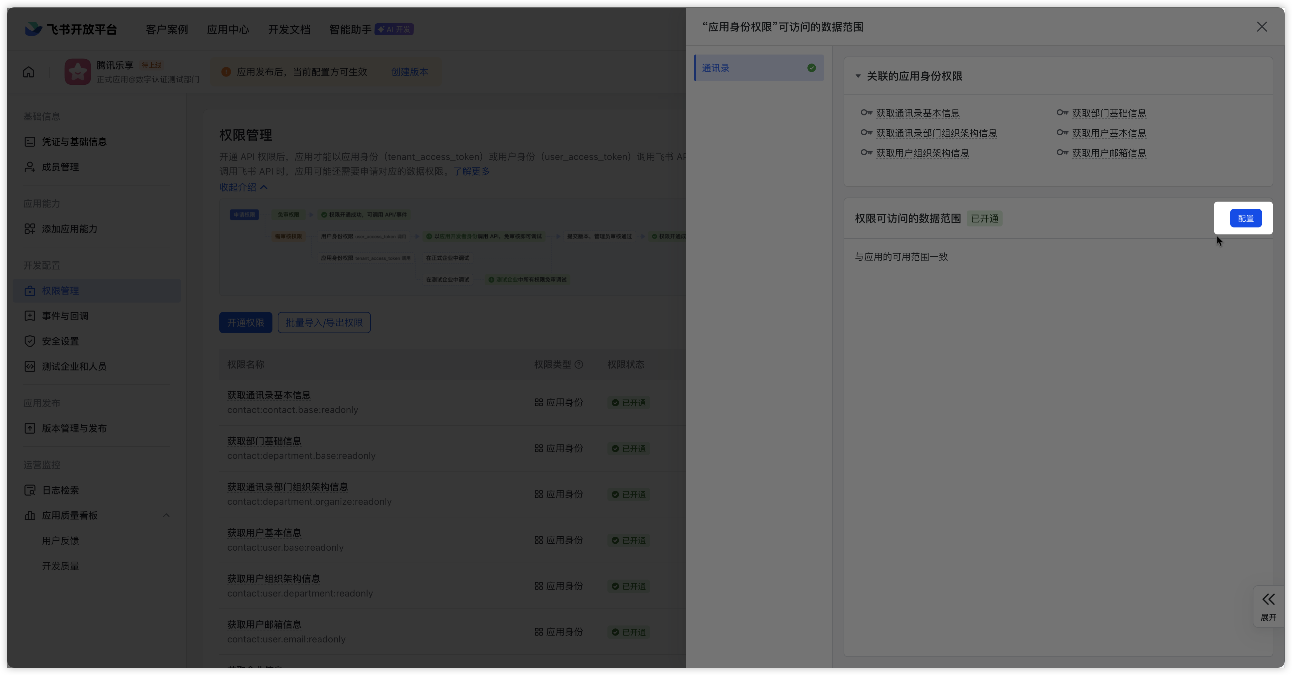Click the 日志检索 search icon

coord(30,490)
